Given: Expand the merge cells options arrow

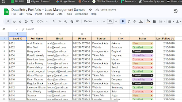Looking at the screenshot, I should click(x=165, y=22).
